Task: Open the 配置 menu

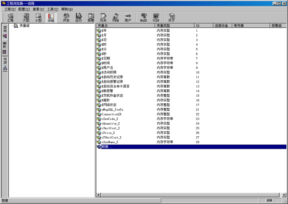Action: point(24,9)
